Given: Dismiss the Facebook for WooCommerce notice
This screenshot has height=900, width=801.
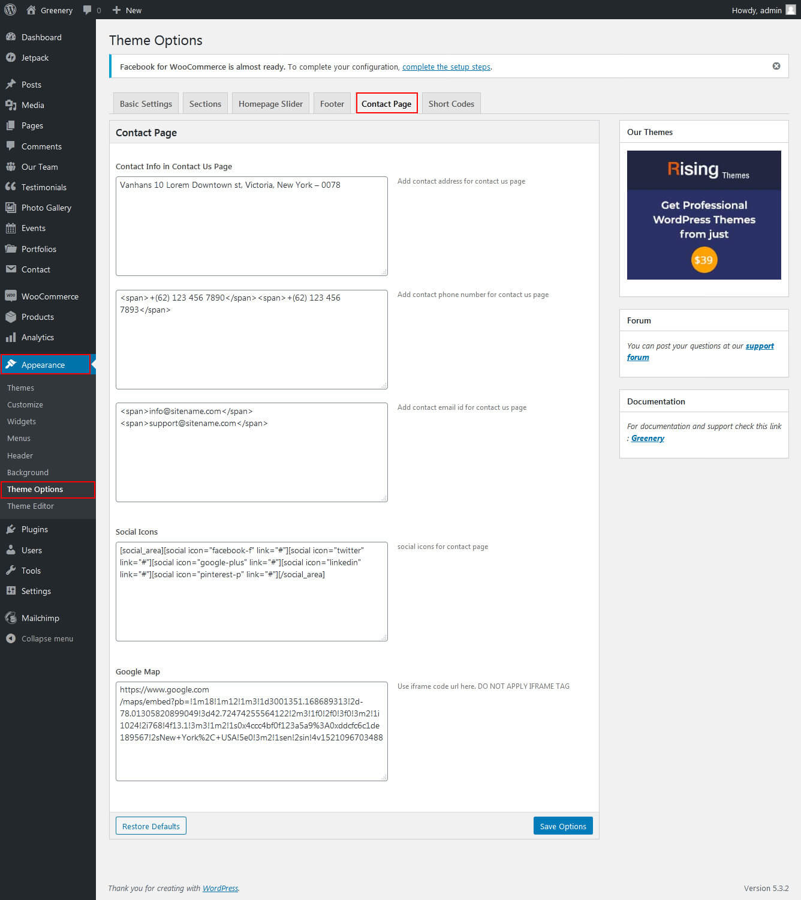Looking at the screenshot, I should tap(776, 66).
